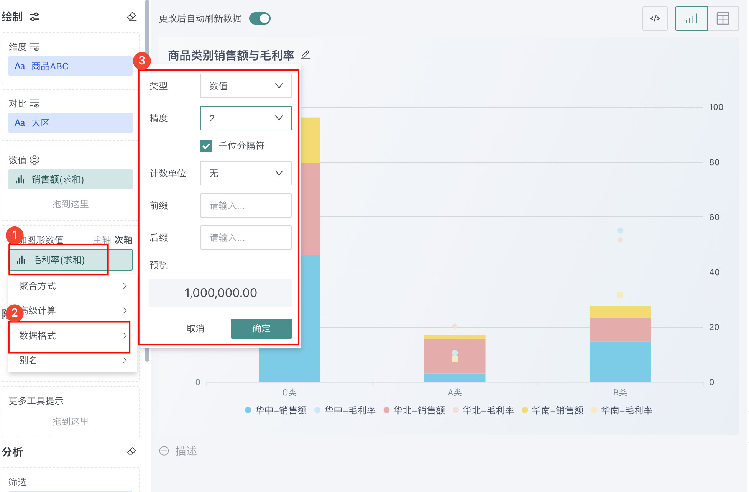749x492 pixels.
Task: Click the 确定 button
Action: 261,328
